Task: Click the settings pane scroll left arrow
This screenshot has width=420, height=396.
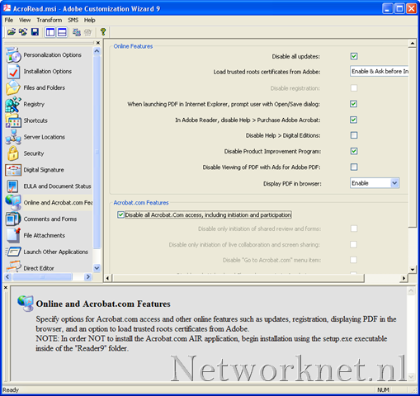Action: 107,278
